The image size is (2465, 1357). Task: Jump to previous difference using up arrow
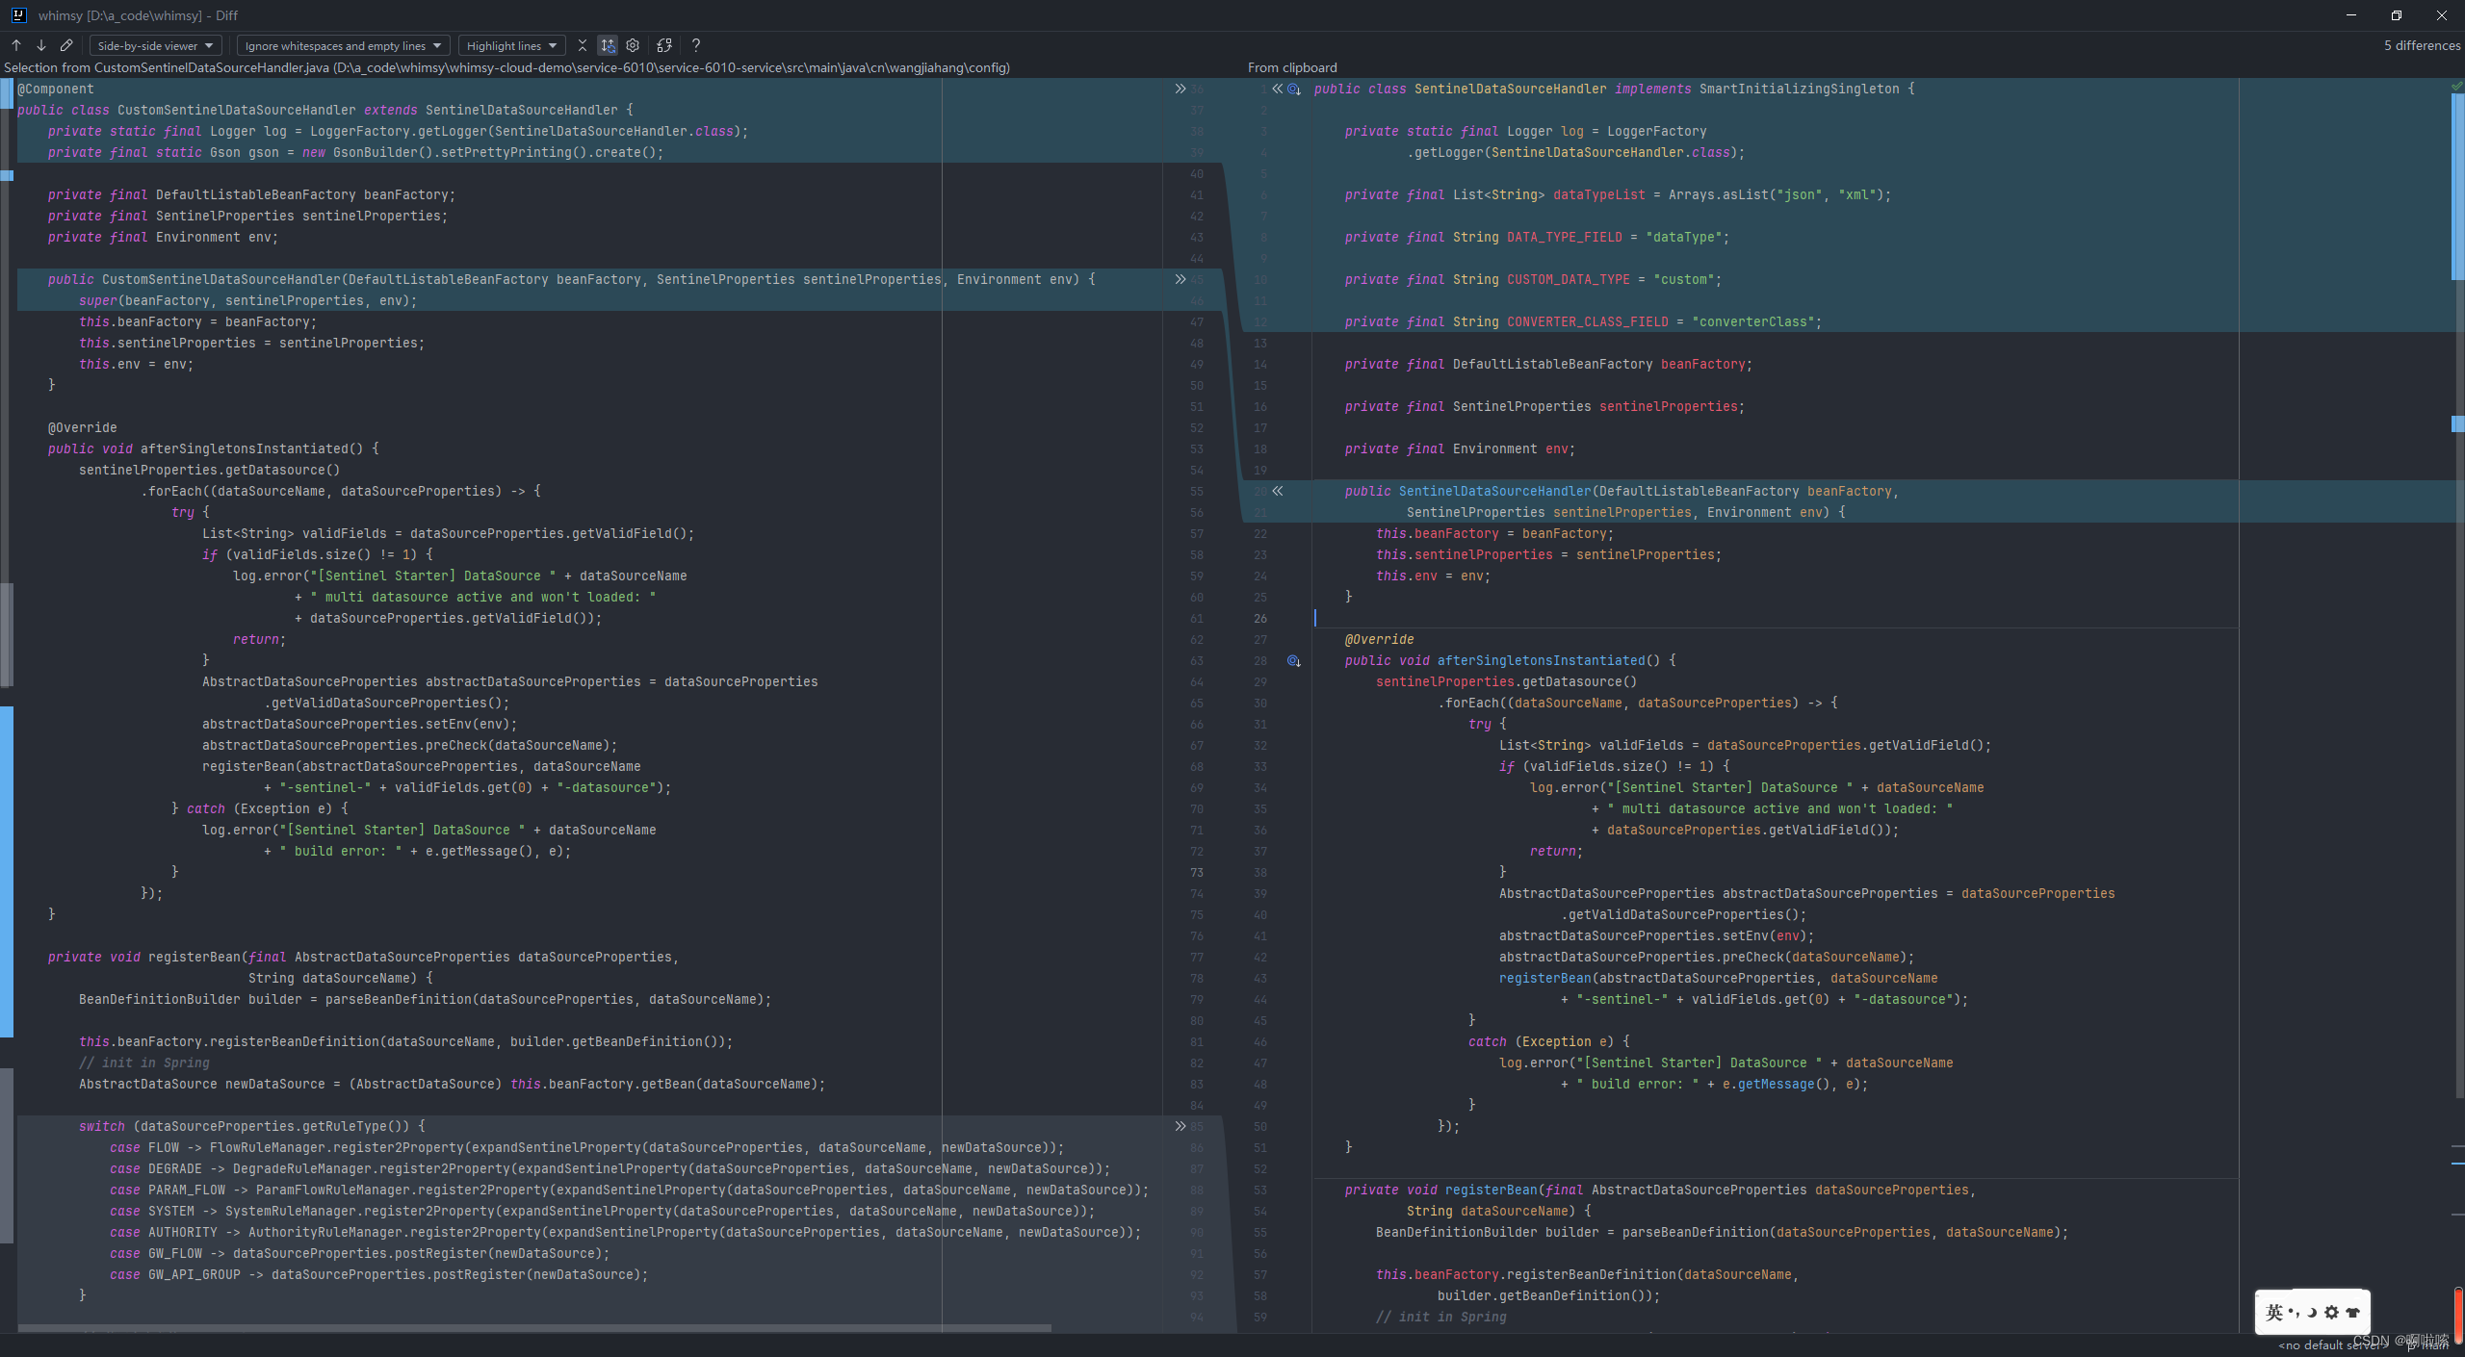(x=15, y=44)
